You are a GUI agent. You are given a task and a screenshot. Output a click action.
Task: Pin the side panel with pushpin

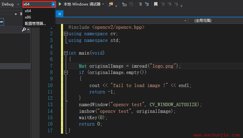[x=21, y=14]
